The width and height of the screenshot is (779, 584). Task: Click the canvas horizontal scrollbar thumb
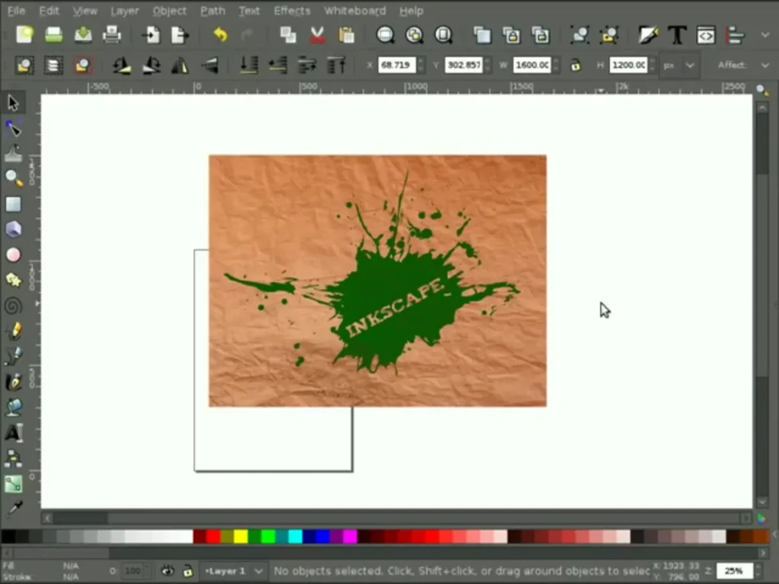coord(81,519)
